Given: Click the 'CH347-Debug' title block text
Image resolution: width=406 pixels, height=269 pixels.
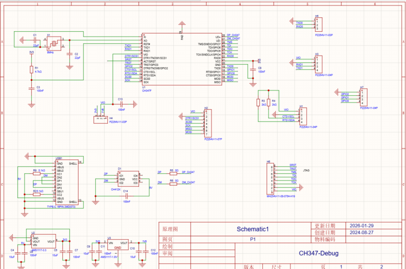Looking at the screenshot, I should pyautogui.click(x=319, y=253).
